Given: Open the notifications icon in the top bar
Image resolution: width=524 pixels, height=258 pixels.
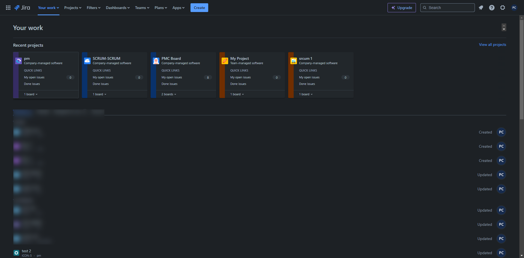Looking at the screenshot, I should 481,8.
